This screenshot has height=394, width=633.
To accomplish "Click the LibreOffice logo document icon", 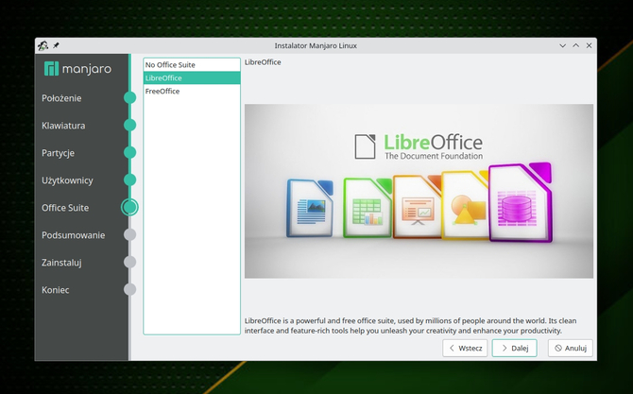I will click(365, 146).
